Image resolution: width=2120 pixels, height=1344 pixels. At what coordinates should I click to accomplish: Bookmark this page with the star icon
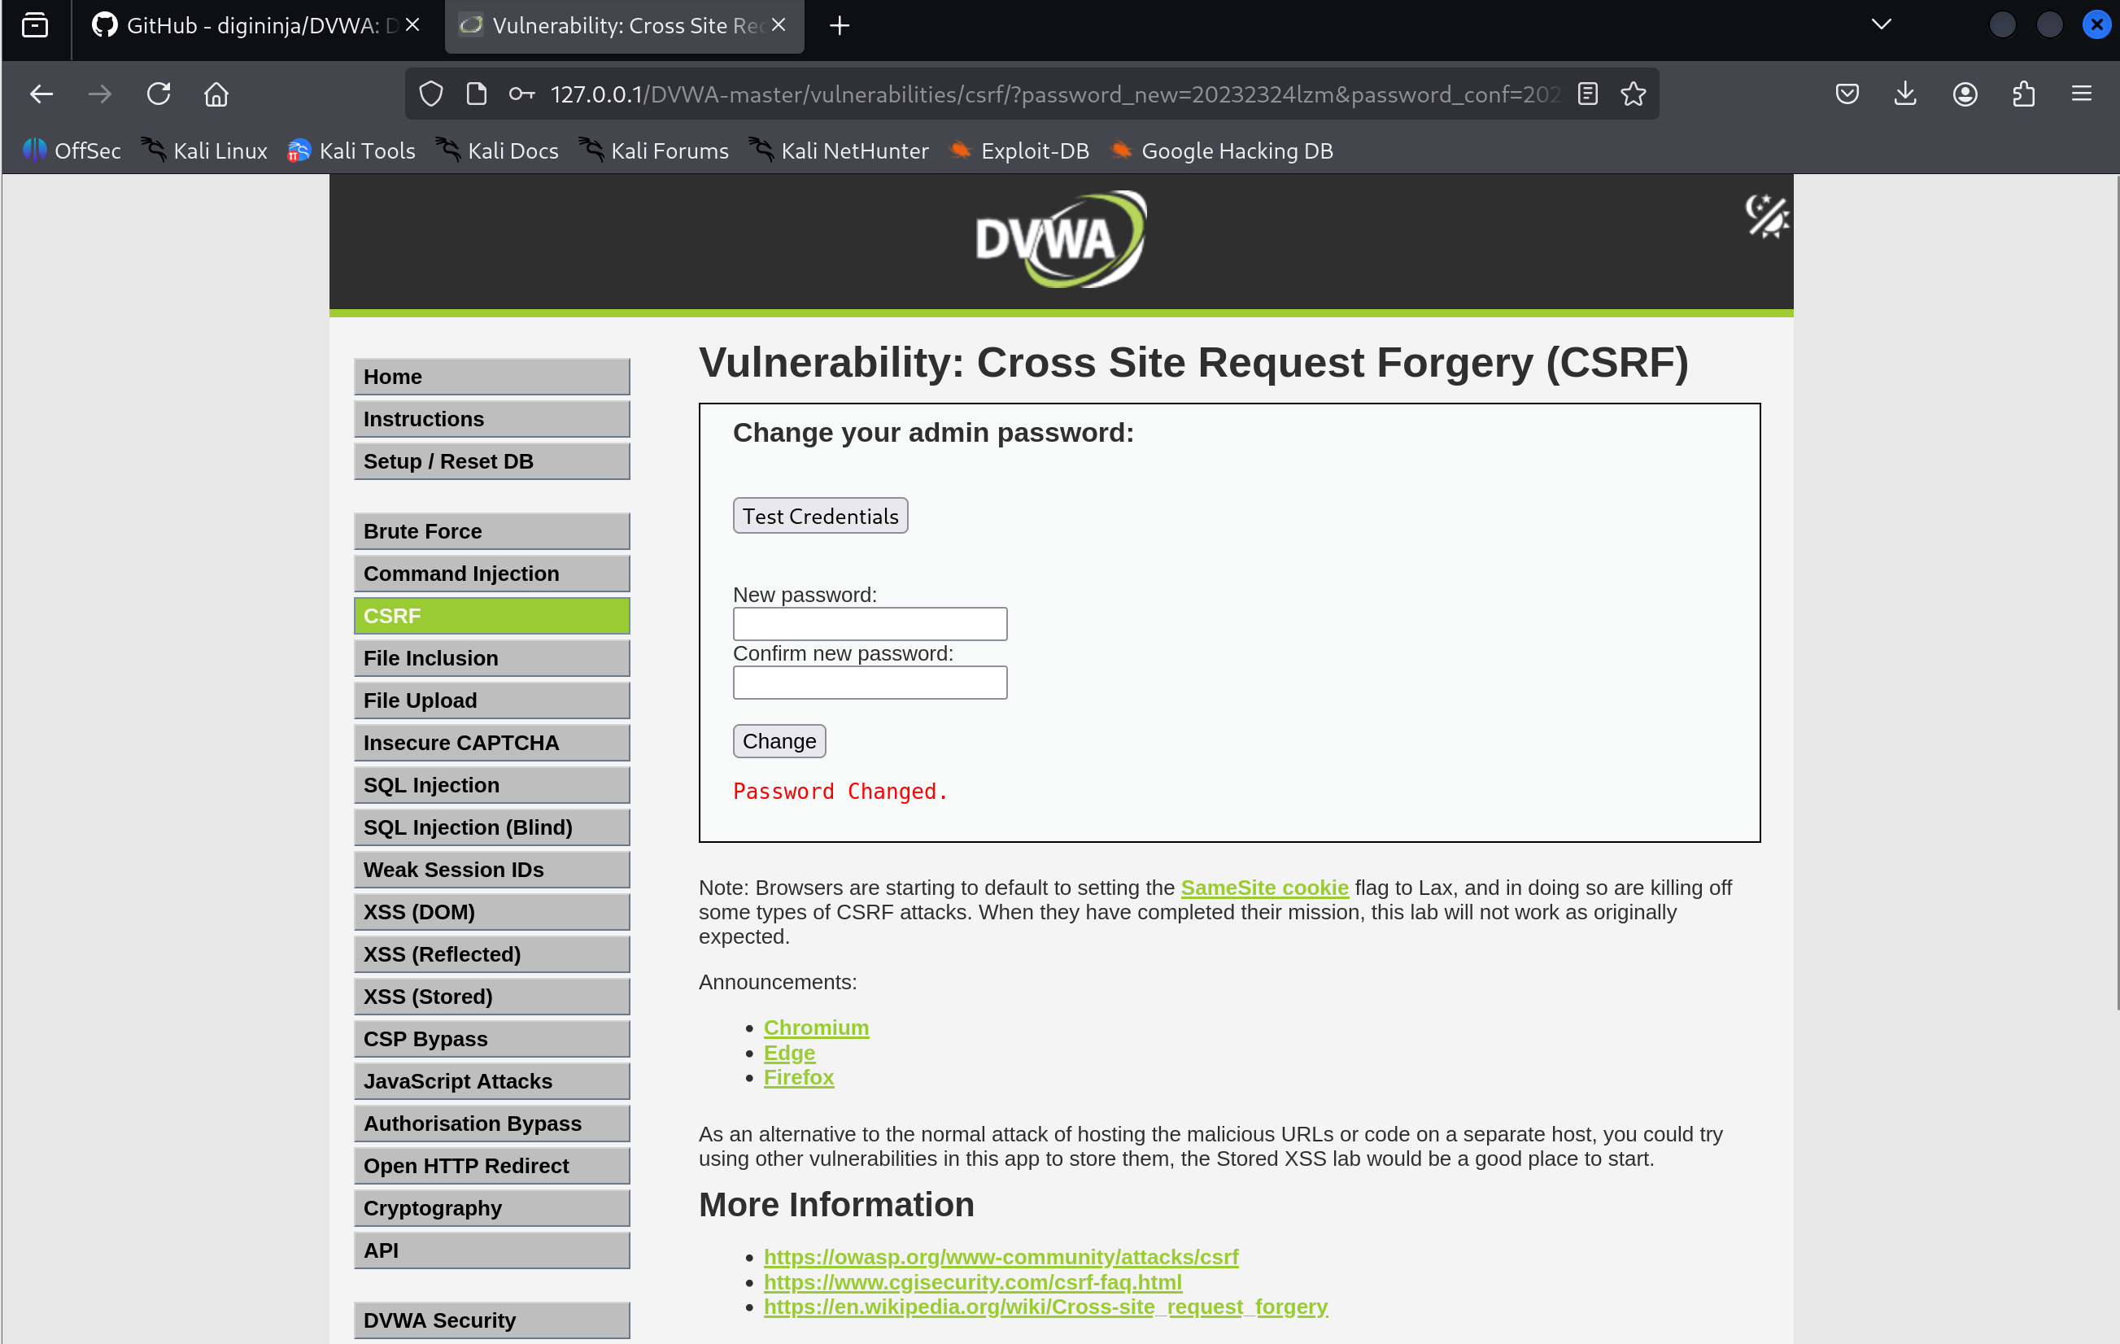pyautogui.click(x=1634, y=94)
